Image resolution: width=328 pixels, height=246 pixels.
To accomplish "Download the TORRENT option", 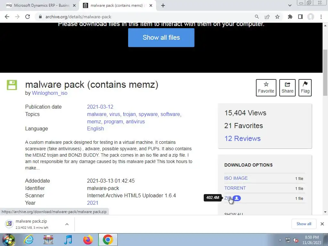I will coord(235,188).
